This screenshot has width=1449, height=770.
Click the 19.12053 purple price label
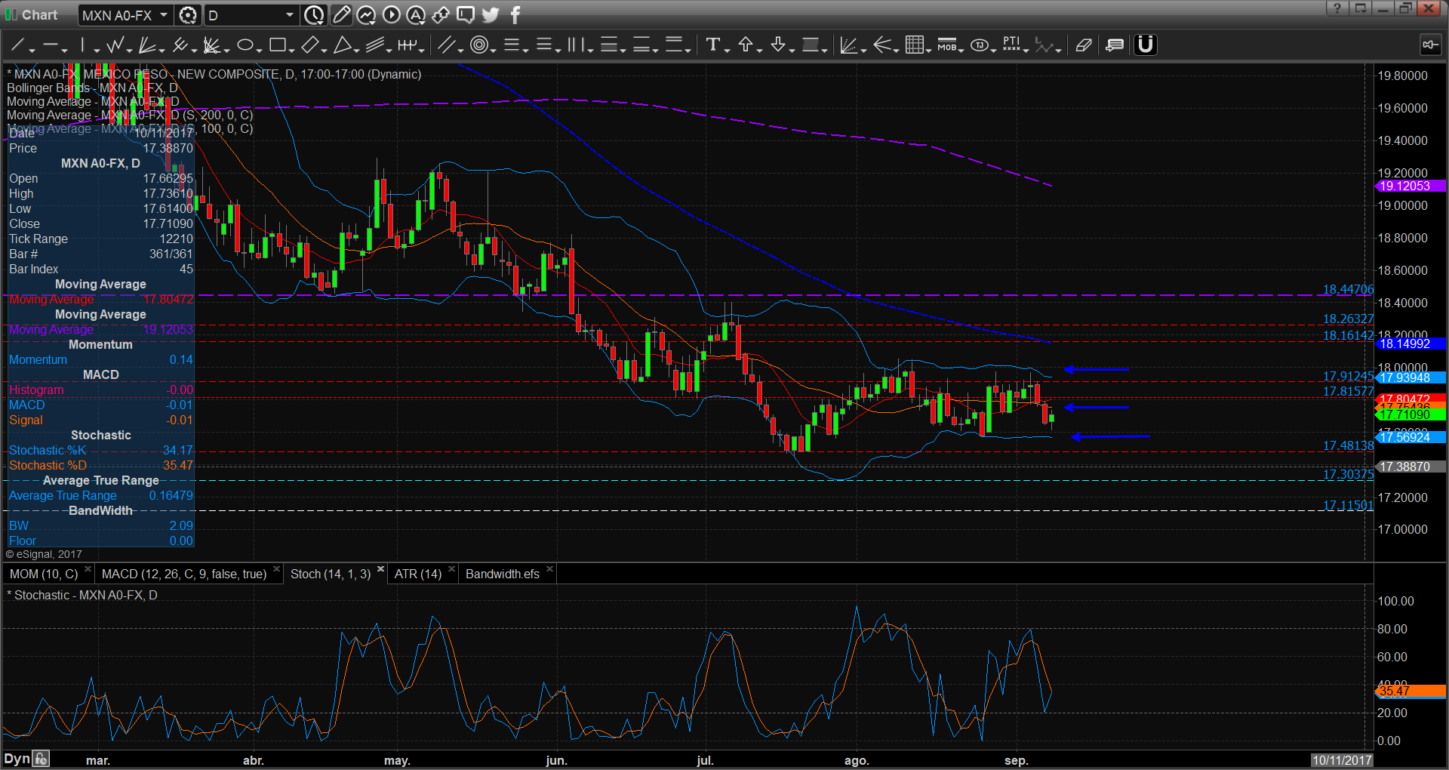click(x=1411, y=186)
